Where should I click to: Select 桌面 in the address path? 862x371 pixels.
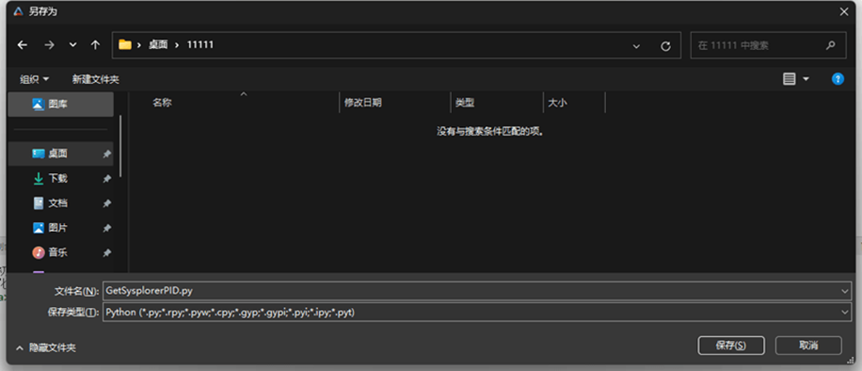(158, 45)
